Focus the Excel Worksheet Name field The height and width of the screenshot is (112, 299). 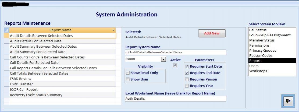coord(175,99)
